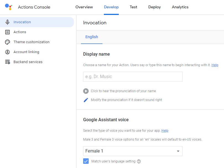Click the Help link under Display name
This screenshot has height=168, width=224.
(215, 65)
